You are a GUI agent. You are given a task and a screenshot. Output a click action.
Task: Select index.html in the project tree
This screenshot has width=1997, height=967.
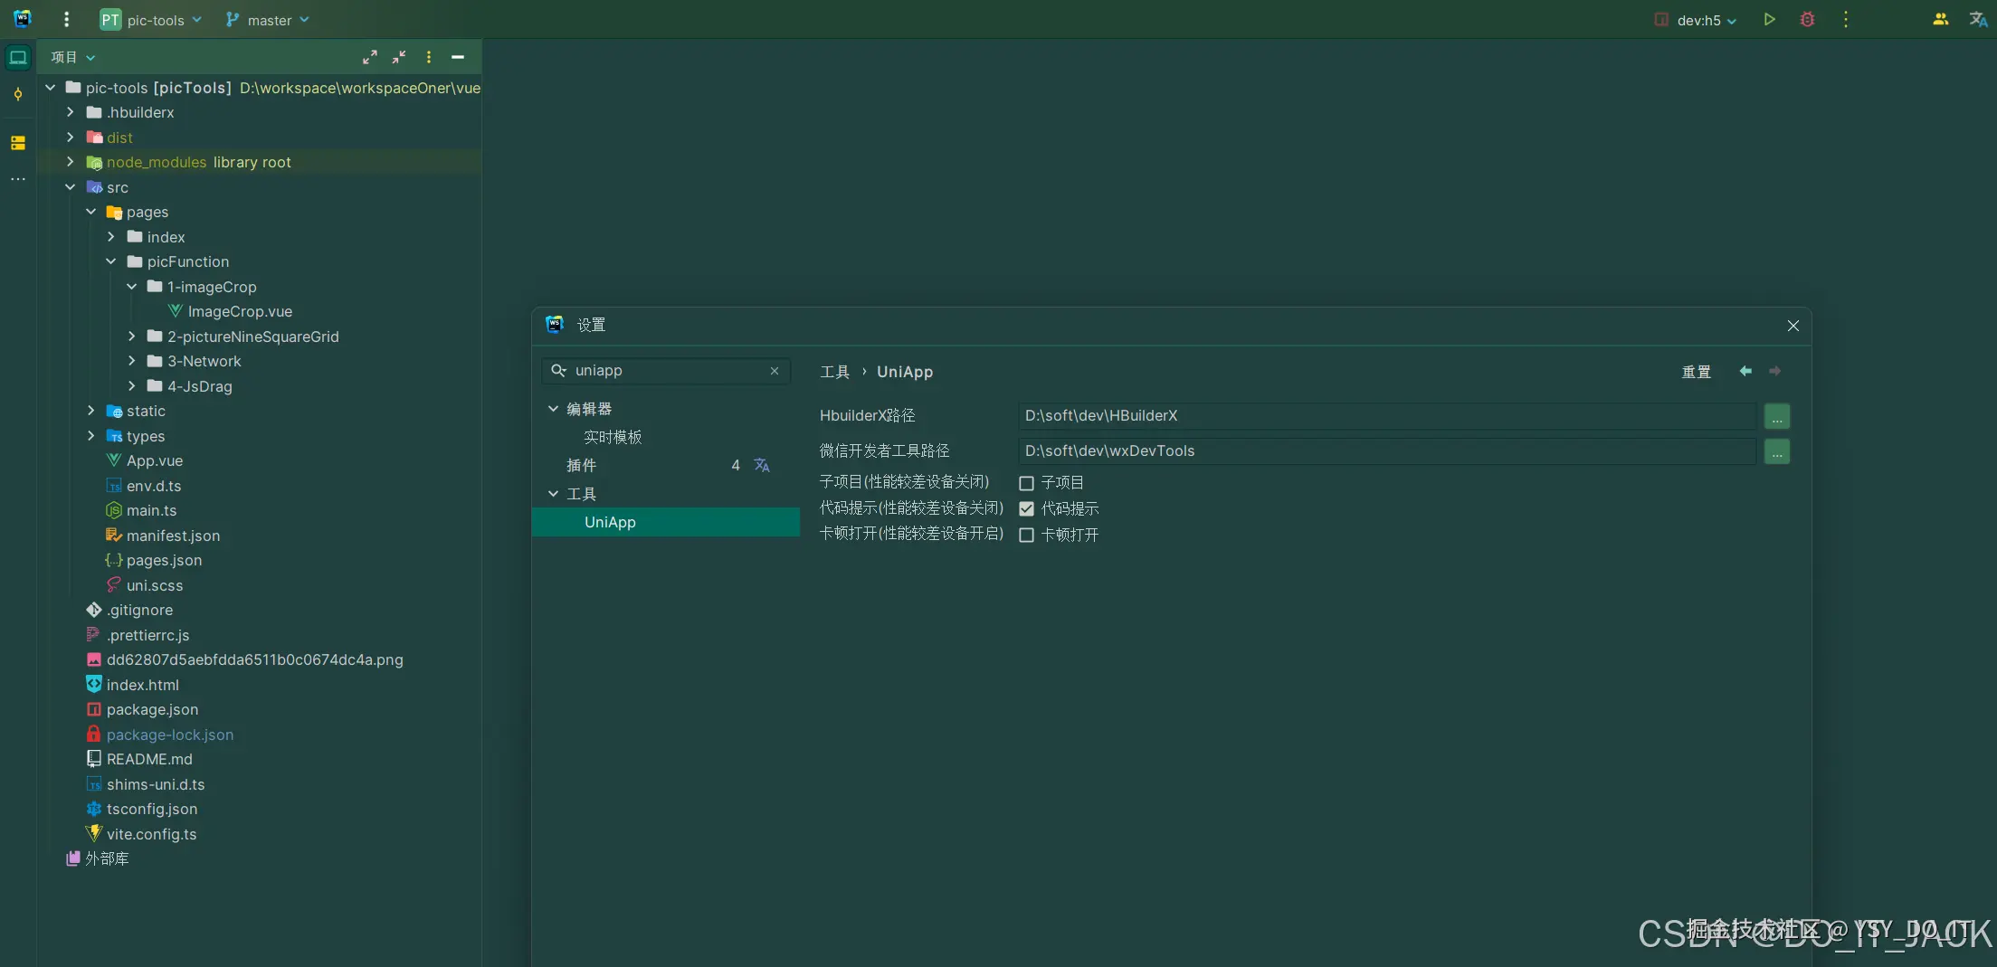143,685
